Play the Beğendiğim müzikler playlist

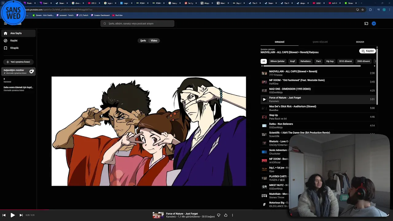pyautogui.click(x=31, y=71)
